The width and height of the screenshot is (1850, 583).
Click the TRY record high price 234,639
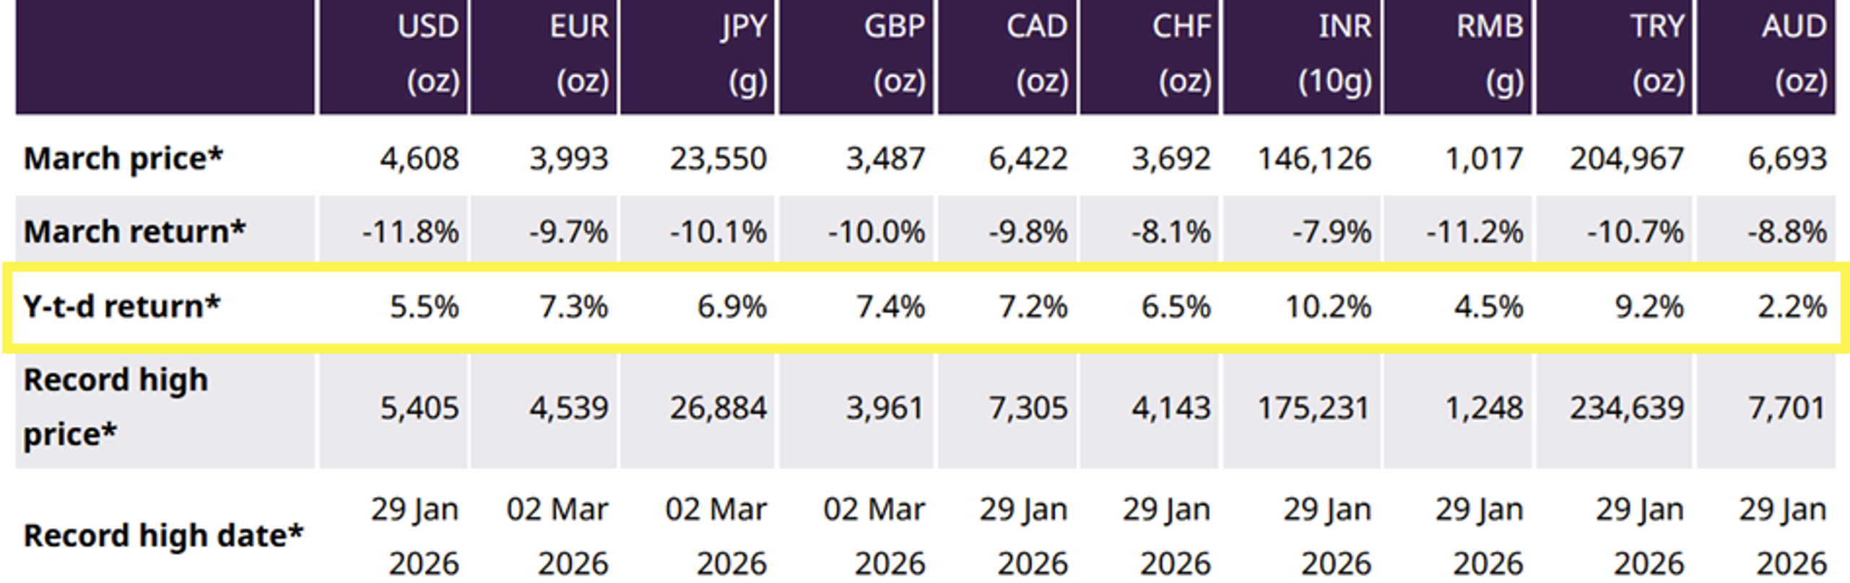[x=1626, y=408]
